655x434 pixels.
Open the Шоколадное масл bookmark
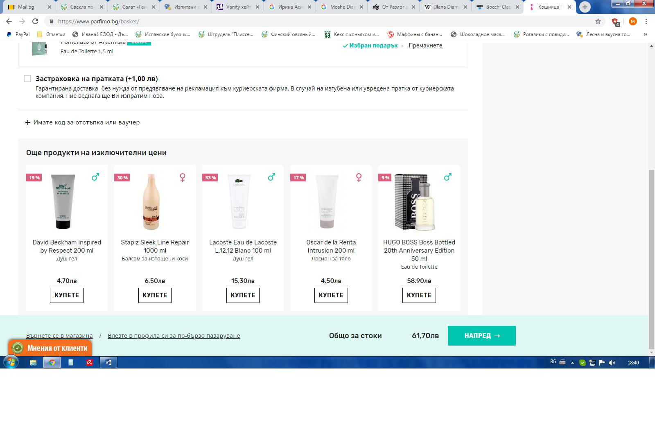pyautogui.click(x=478, y=34)
